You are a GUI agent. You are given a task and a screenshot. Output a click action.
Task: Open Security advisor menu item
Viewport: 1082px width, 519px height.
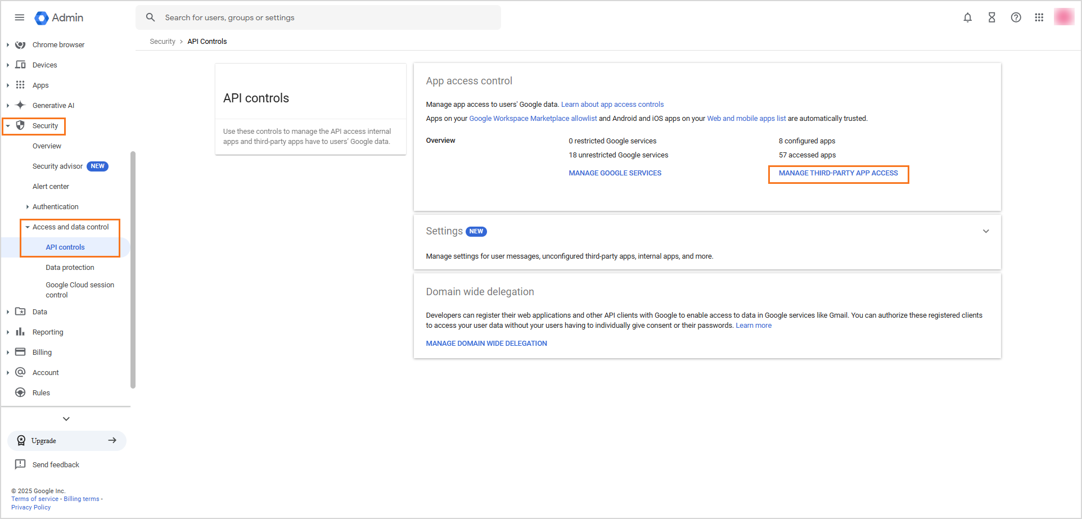57,166
